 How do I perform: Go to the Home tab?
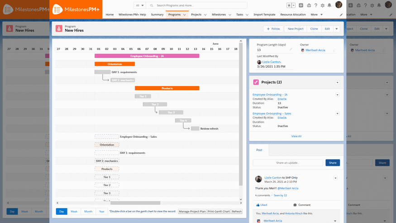(x=110, y=15)
